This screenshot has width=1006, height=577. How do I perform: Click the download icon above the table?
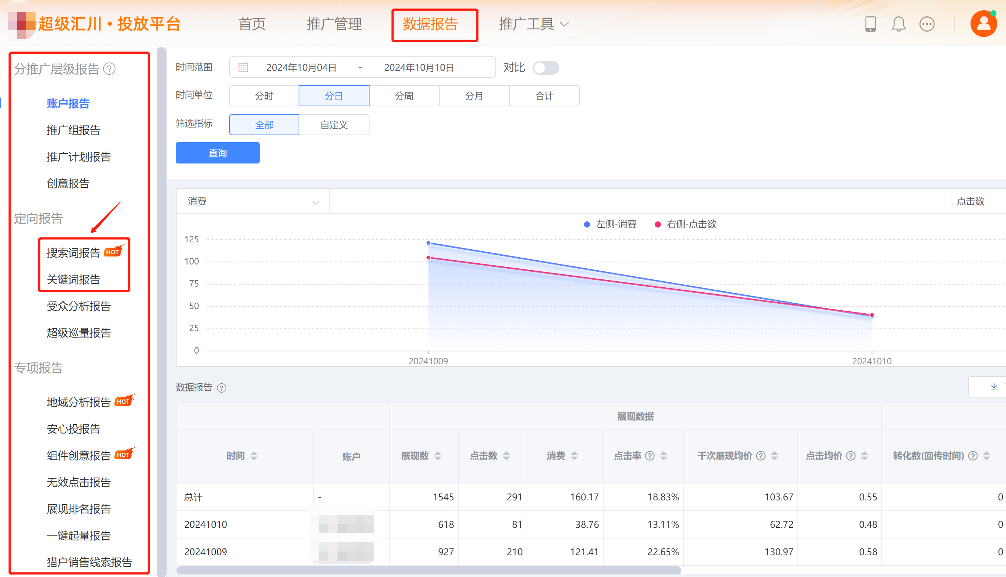coord(994,387)
